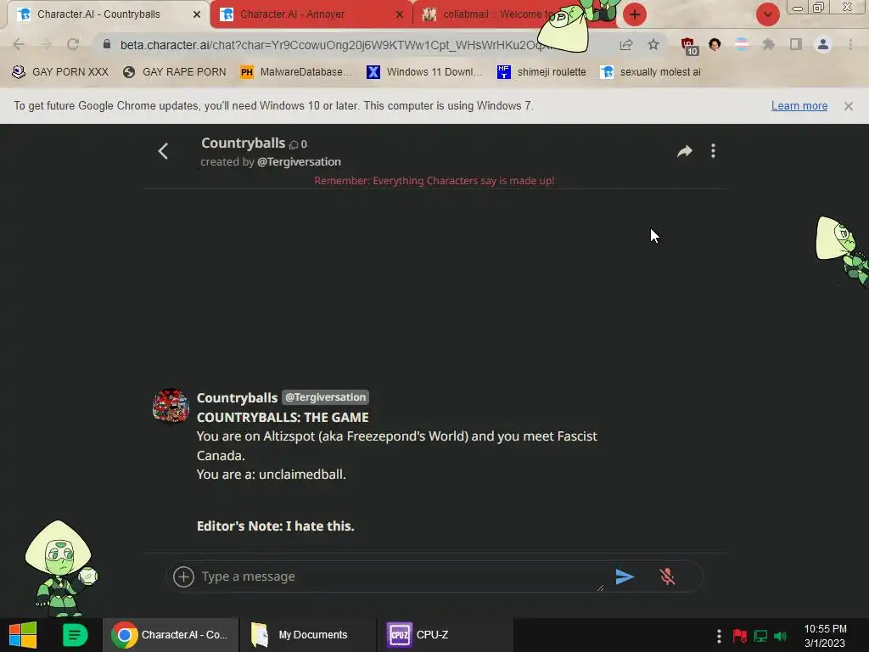Open CPU-Z from taskbar

pyautogui.click(x=445, y=635)
